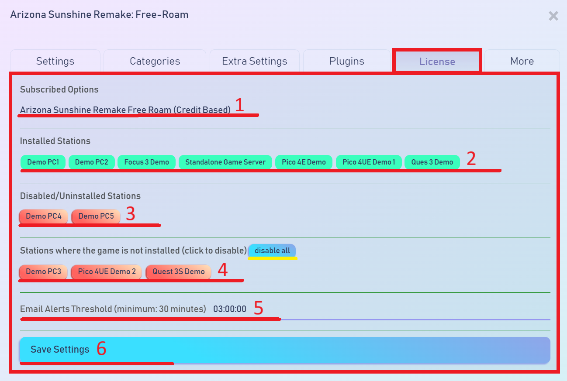This screenshot has width=567, height=381.
Task: Enable the disabled Demo PC4 station
Action: [x=43, y=216]
